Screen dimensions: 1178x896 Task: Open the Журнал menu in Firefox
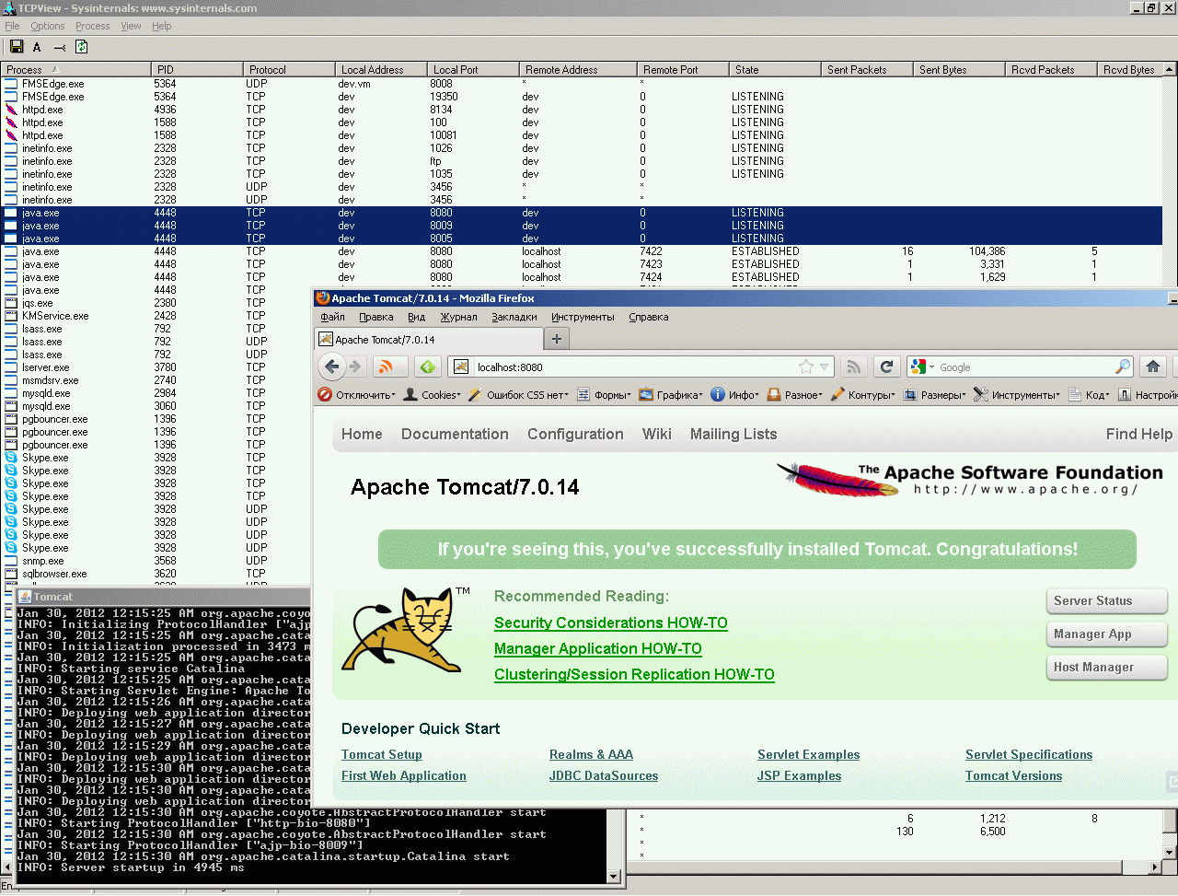pyautogui.click(x=458, y=317)
